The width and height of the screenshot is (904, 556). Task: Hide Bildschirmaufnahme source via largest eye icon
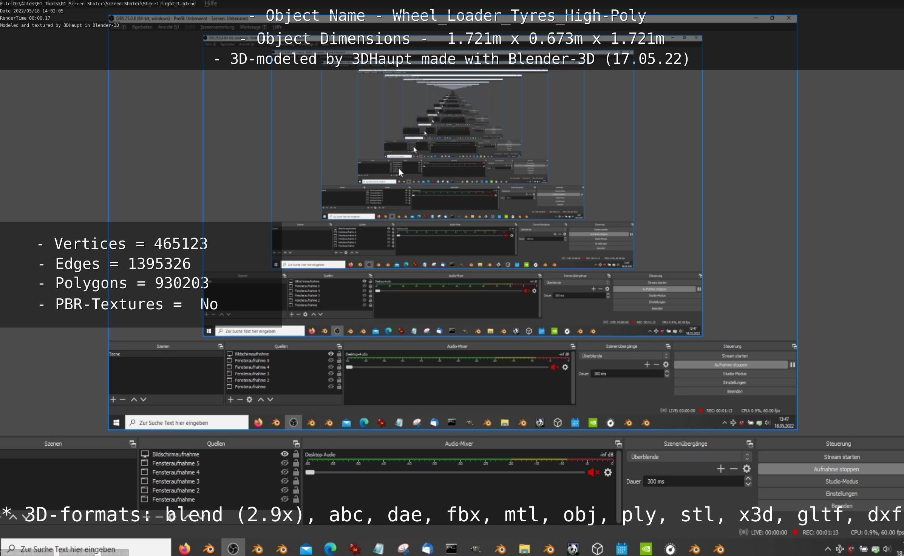[x=284, y=454]
